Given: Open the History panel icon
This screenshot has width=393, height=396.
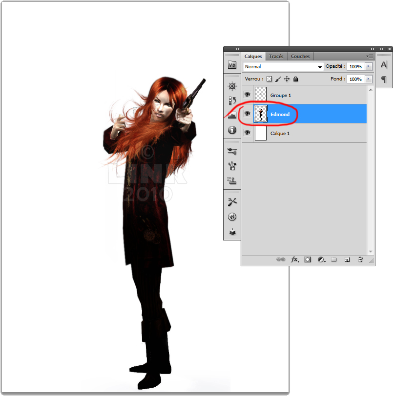Looking at the screenshot, I should pos(232,101).
